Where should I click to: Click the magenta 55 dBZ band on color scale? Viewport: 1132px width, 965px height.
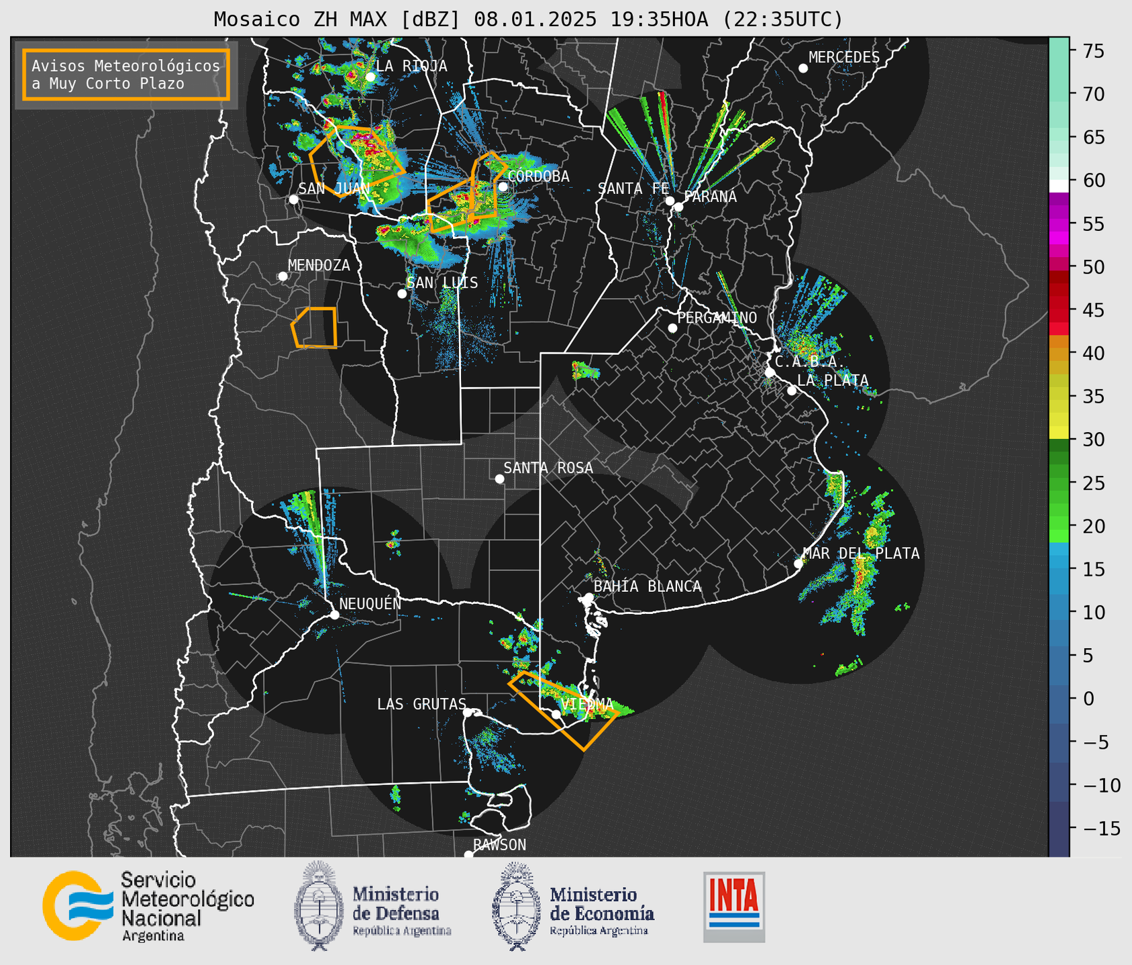tap(1059, 224)
